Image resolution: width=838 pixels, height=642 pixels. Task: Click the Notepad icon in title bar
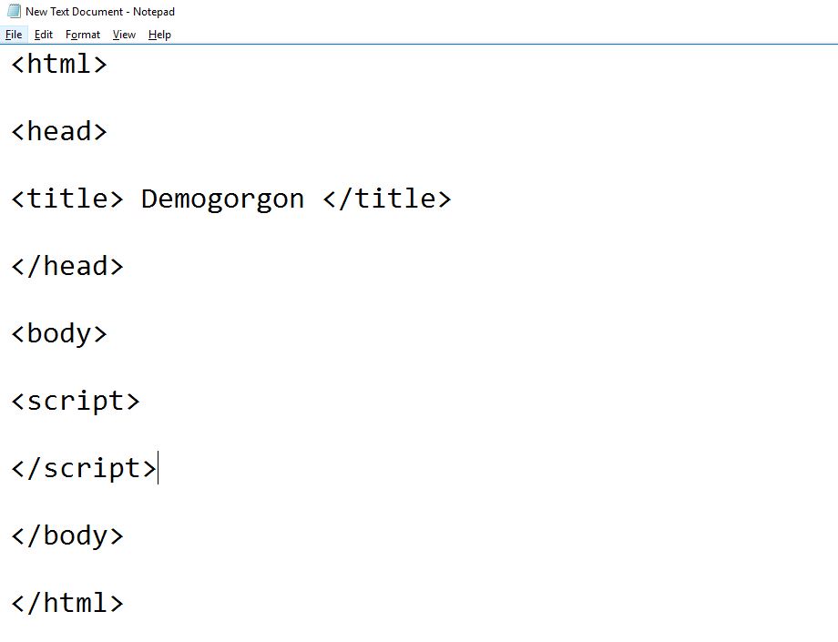point(14,11)
